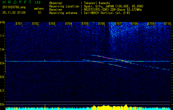This screenshot has height=110, width=173.
Task: Click the 0.7 kHz axis label
Action: point(2,91)
